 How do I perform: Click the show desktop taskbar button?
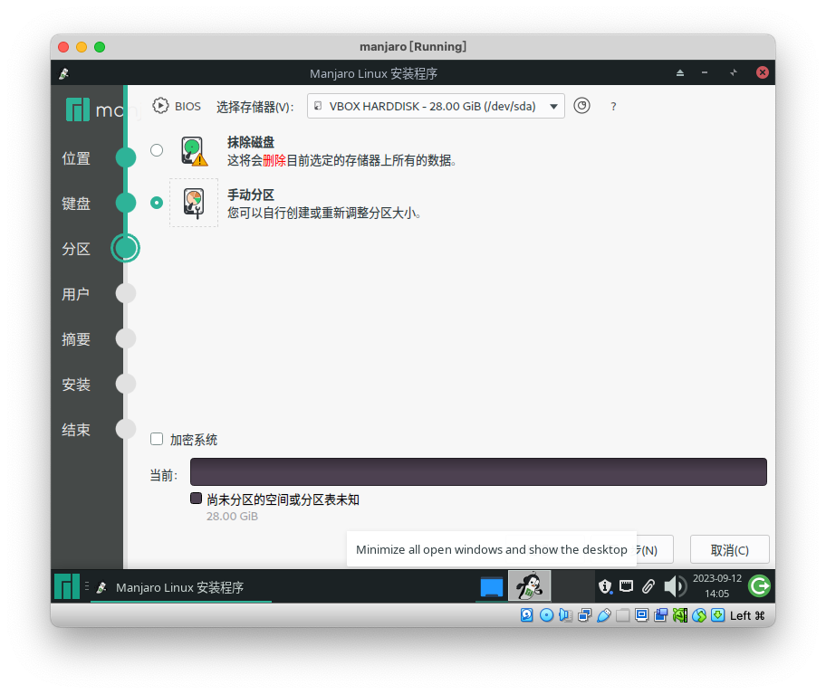[492, 585]
